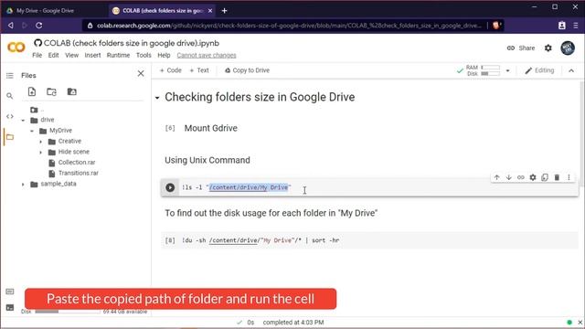Add a Text cell
Viewport: 585px width, 329px height.
199,70
